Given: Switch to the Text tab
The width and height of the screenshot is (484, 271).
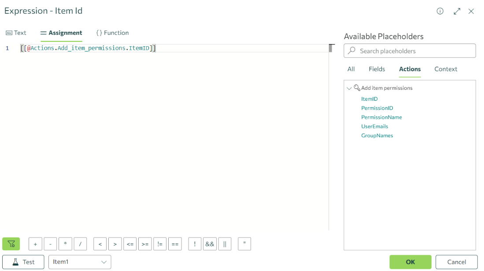Looking at the screenshot, I should point(16,33).
